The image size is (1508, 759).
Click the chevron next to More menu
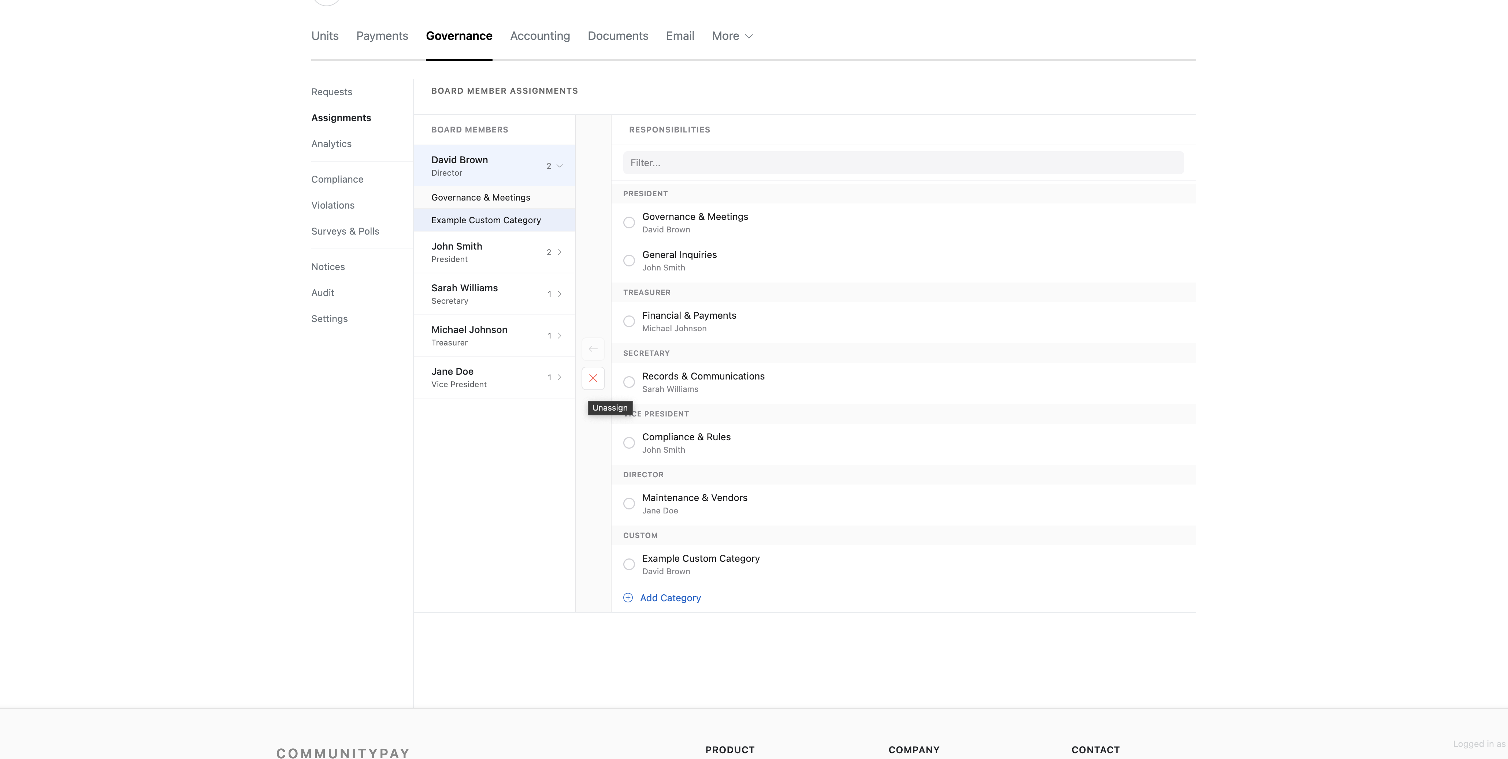pos(749,36)
